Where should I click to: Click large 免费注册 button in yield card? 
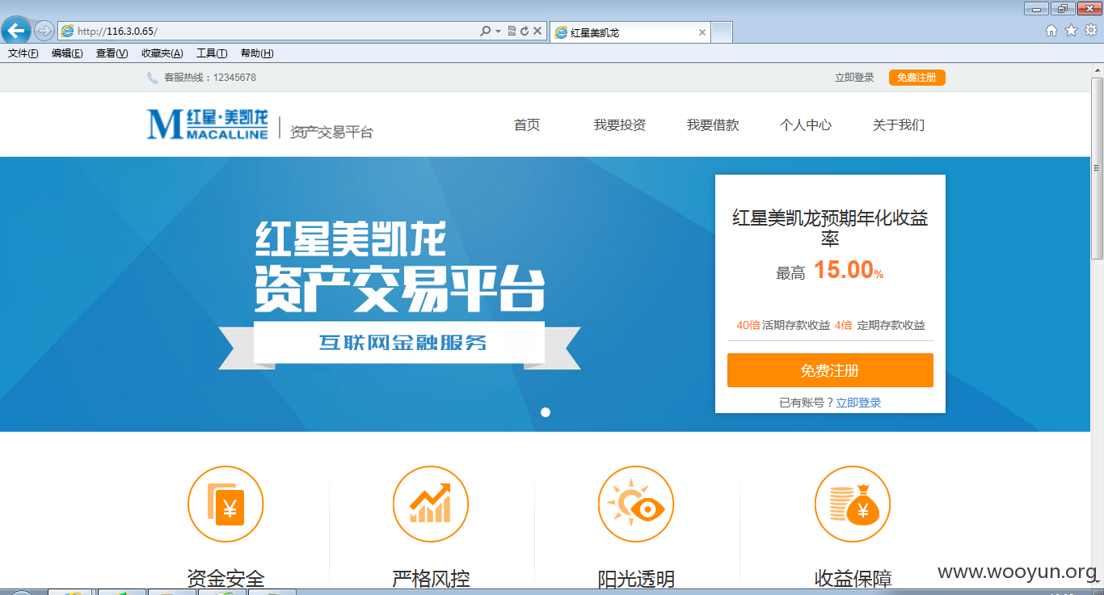pos(830,370)
